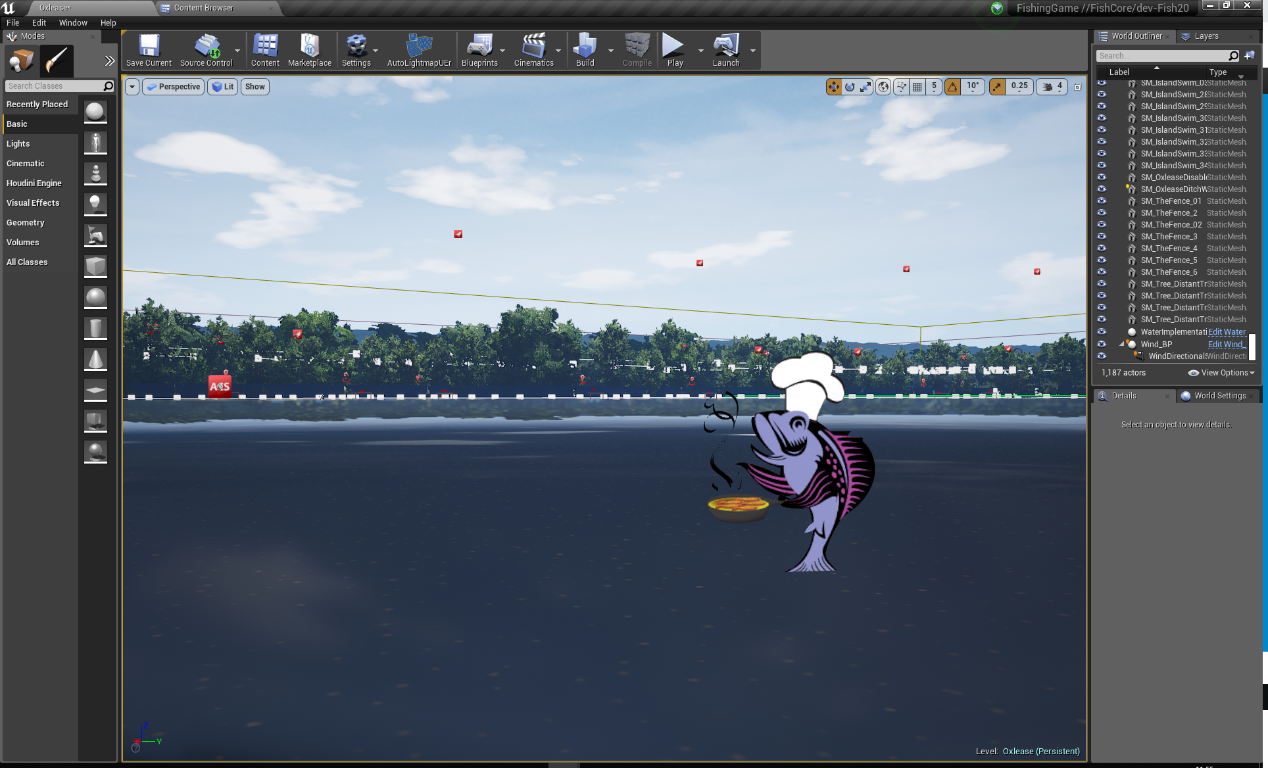1268x768 pixels.
Task: Click Save Current in the toolbar
Action: click(x=149, y=51)
